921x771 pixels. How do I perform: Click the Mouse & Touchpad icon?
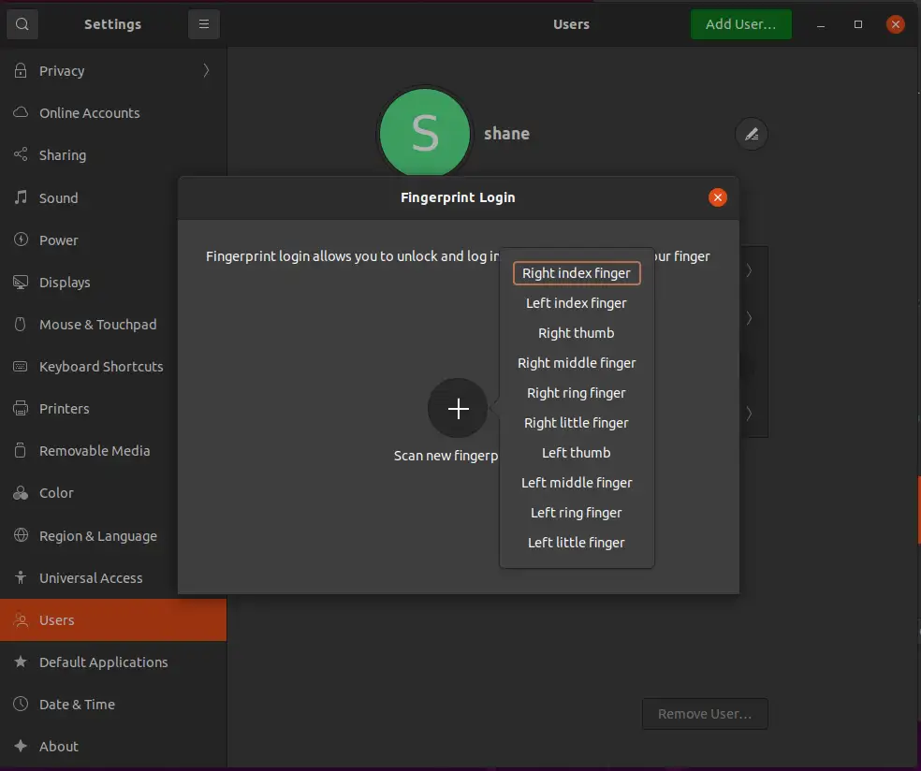coord(21,324)
